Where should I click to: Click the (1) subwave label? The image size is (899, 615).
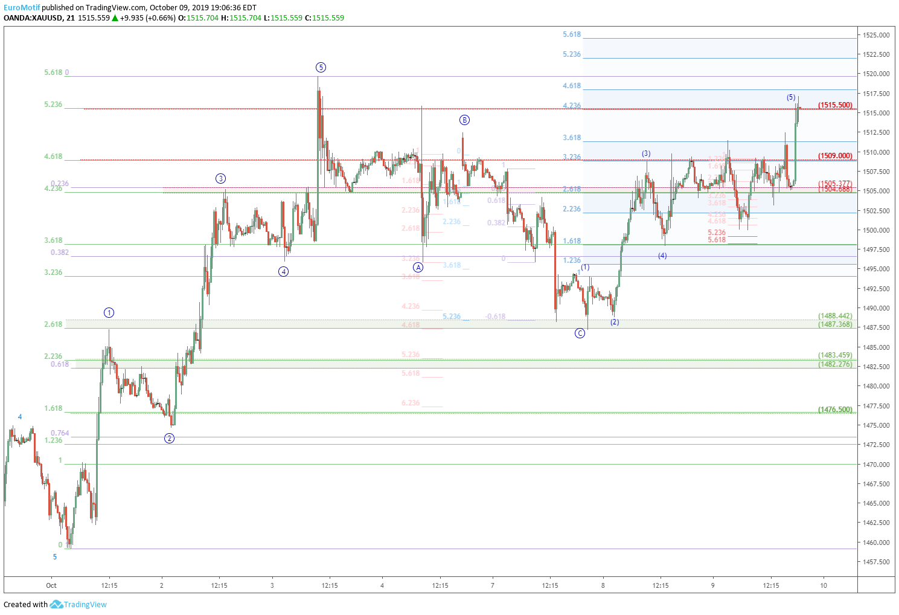pyautogui.click(x=585, y=267)
